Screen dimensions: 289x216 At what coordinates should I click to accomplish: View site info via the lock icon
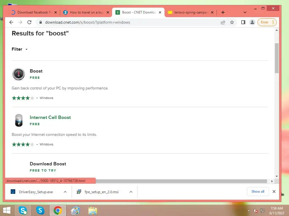(41, 22)
